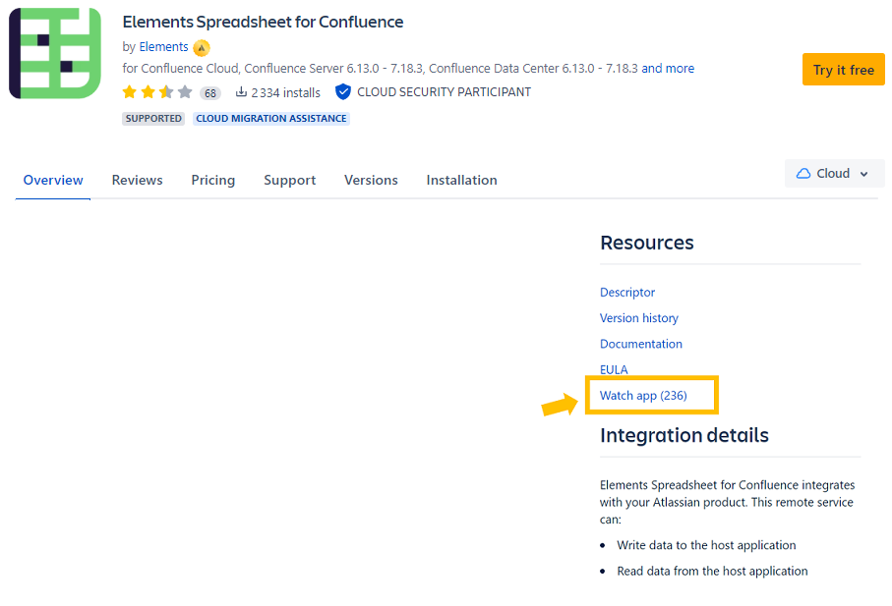This screenshot has height=606, width=892.
Task: Select the Versions tab
Action: pyautogui.click(x=371, y=181)
